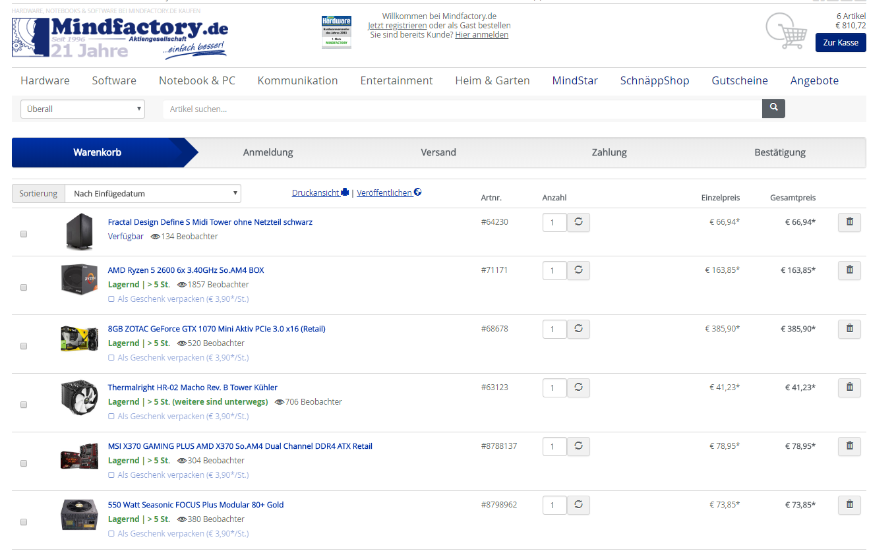Go to MindStar section

575,80
